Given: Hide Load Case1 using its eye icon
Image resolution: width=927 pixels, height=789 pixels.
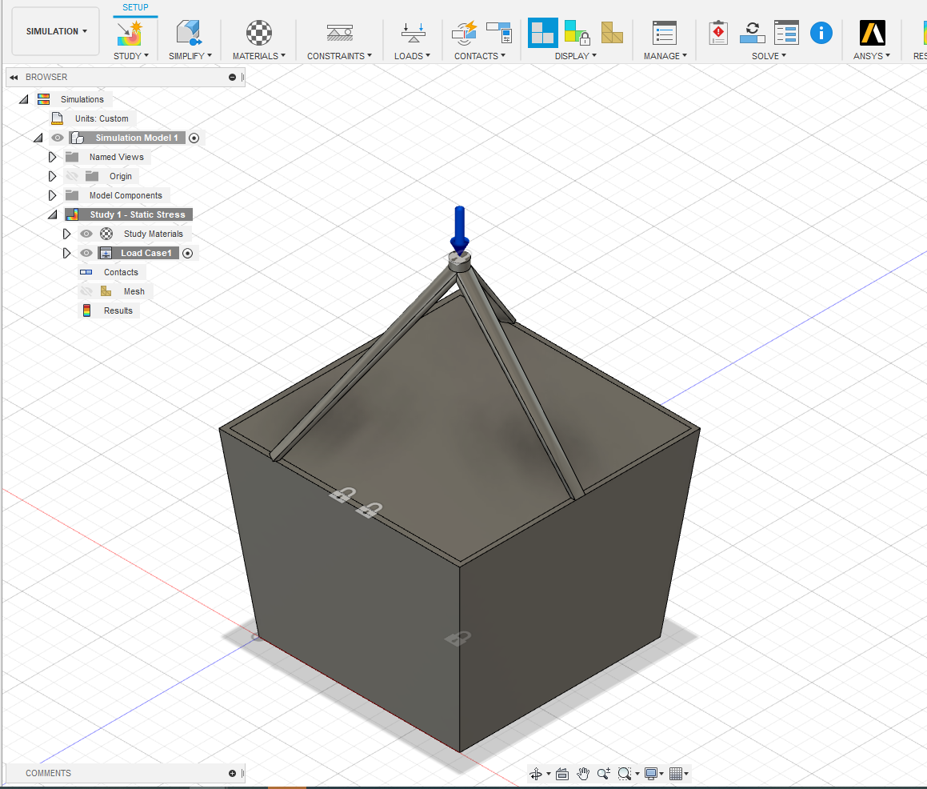Looking at the screenshot, I should click(x=86, y=252).
